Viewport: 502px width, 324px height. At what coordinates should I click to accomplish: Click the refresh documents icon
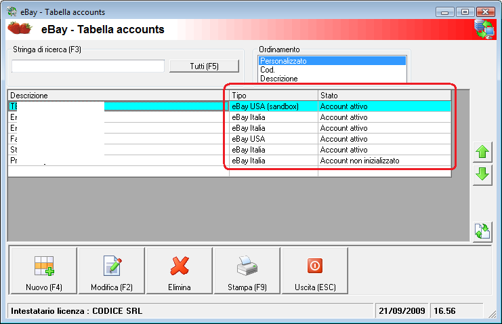click(x=482, y=231)
